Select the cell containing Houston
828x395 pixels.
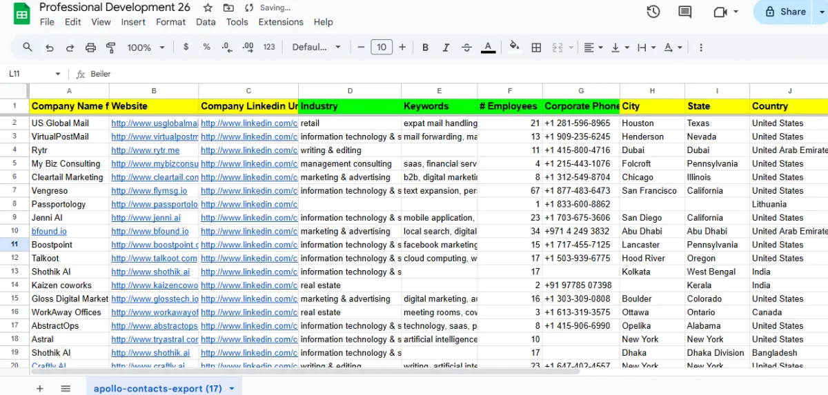pos(652,123)
